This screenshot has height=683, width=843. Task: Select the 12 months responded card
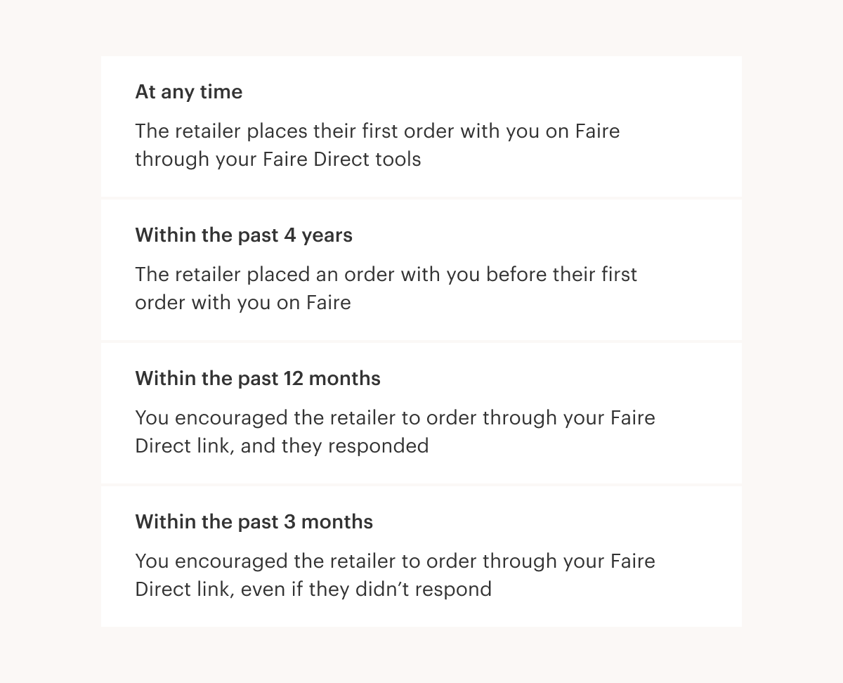pos(421,413)
